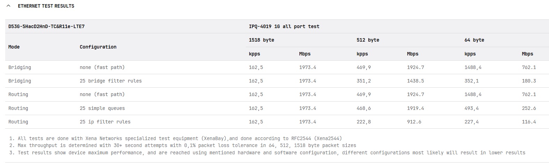Select the 25 simple queues configuration cell
This screenshot has height=164, width=549.
tap(102, 108)
